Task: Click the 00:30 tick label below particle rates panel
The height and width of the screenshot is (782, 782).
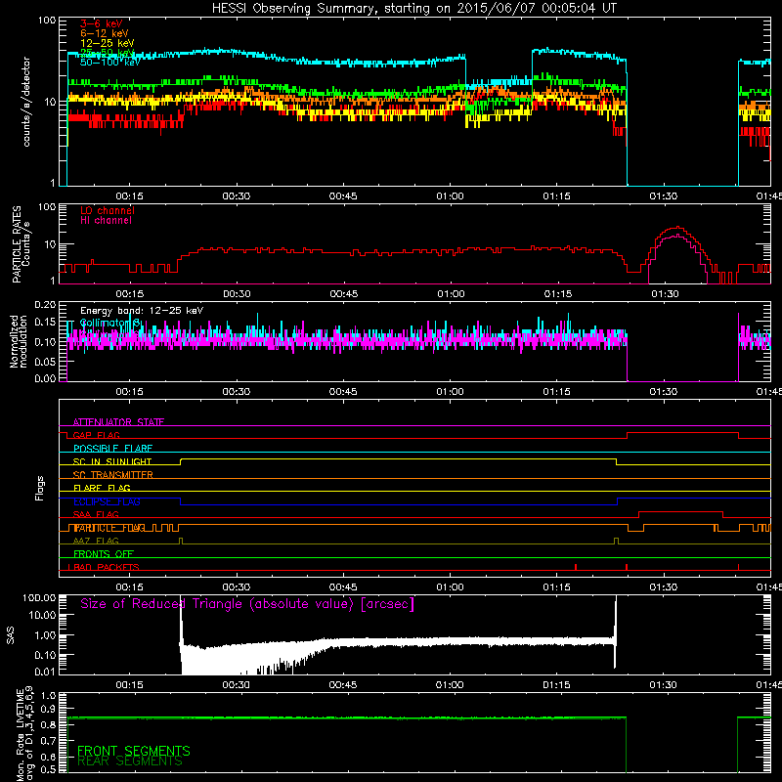Action: (237, 294)
